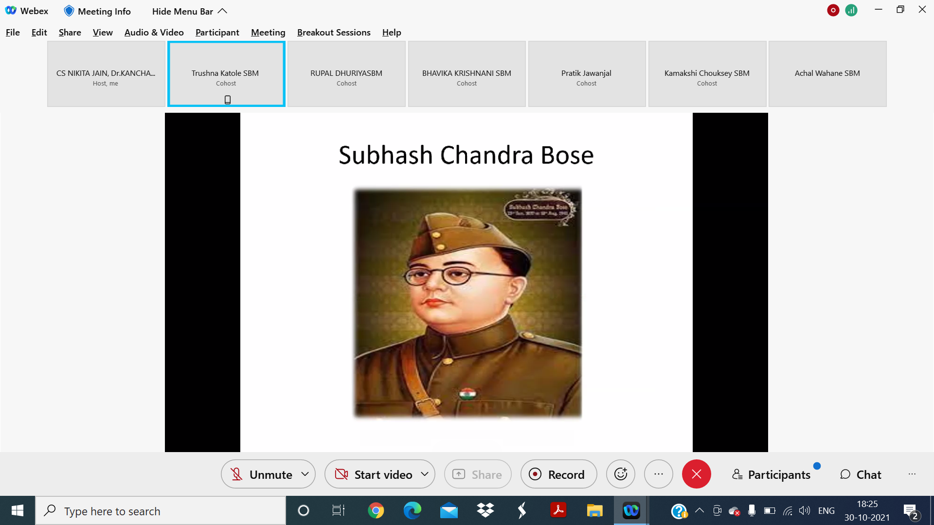The image size is (934, 525).
Task: Click ENG language indicator
Action: 826,510
